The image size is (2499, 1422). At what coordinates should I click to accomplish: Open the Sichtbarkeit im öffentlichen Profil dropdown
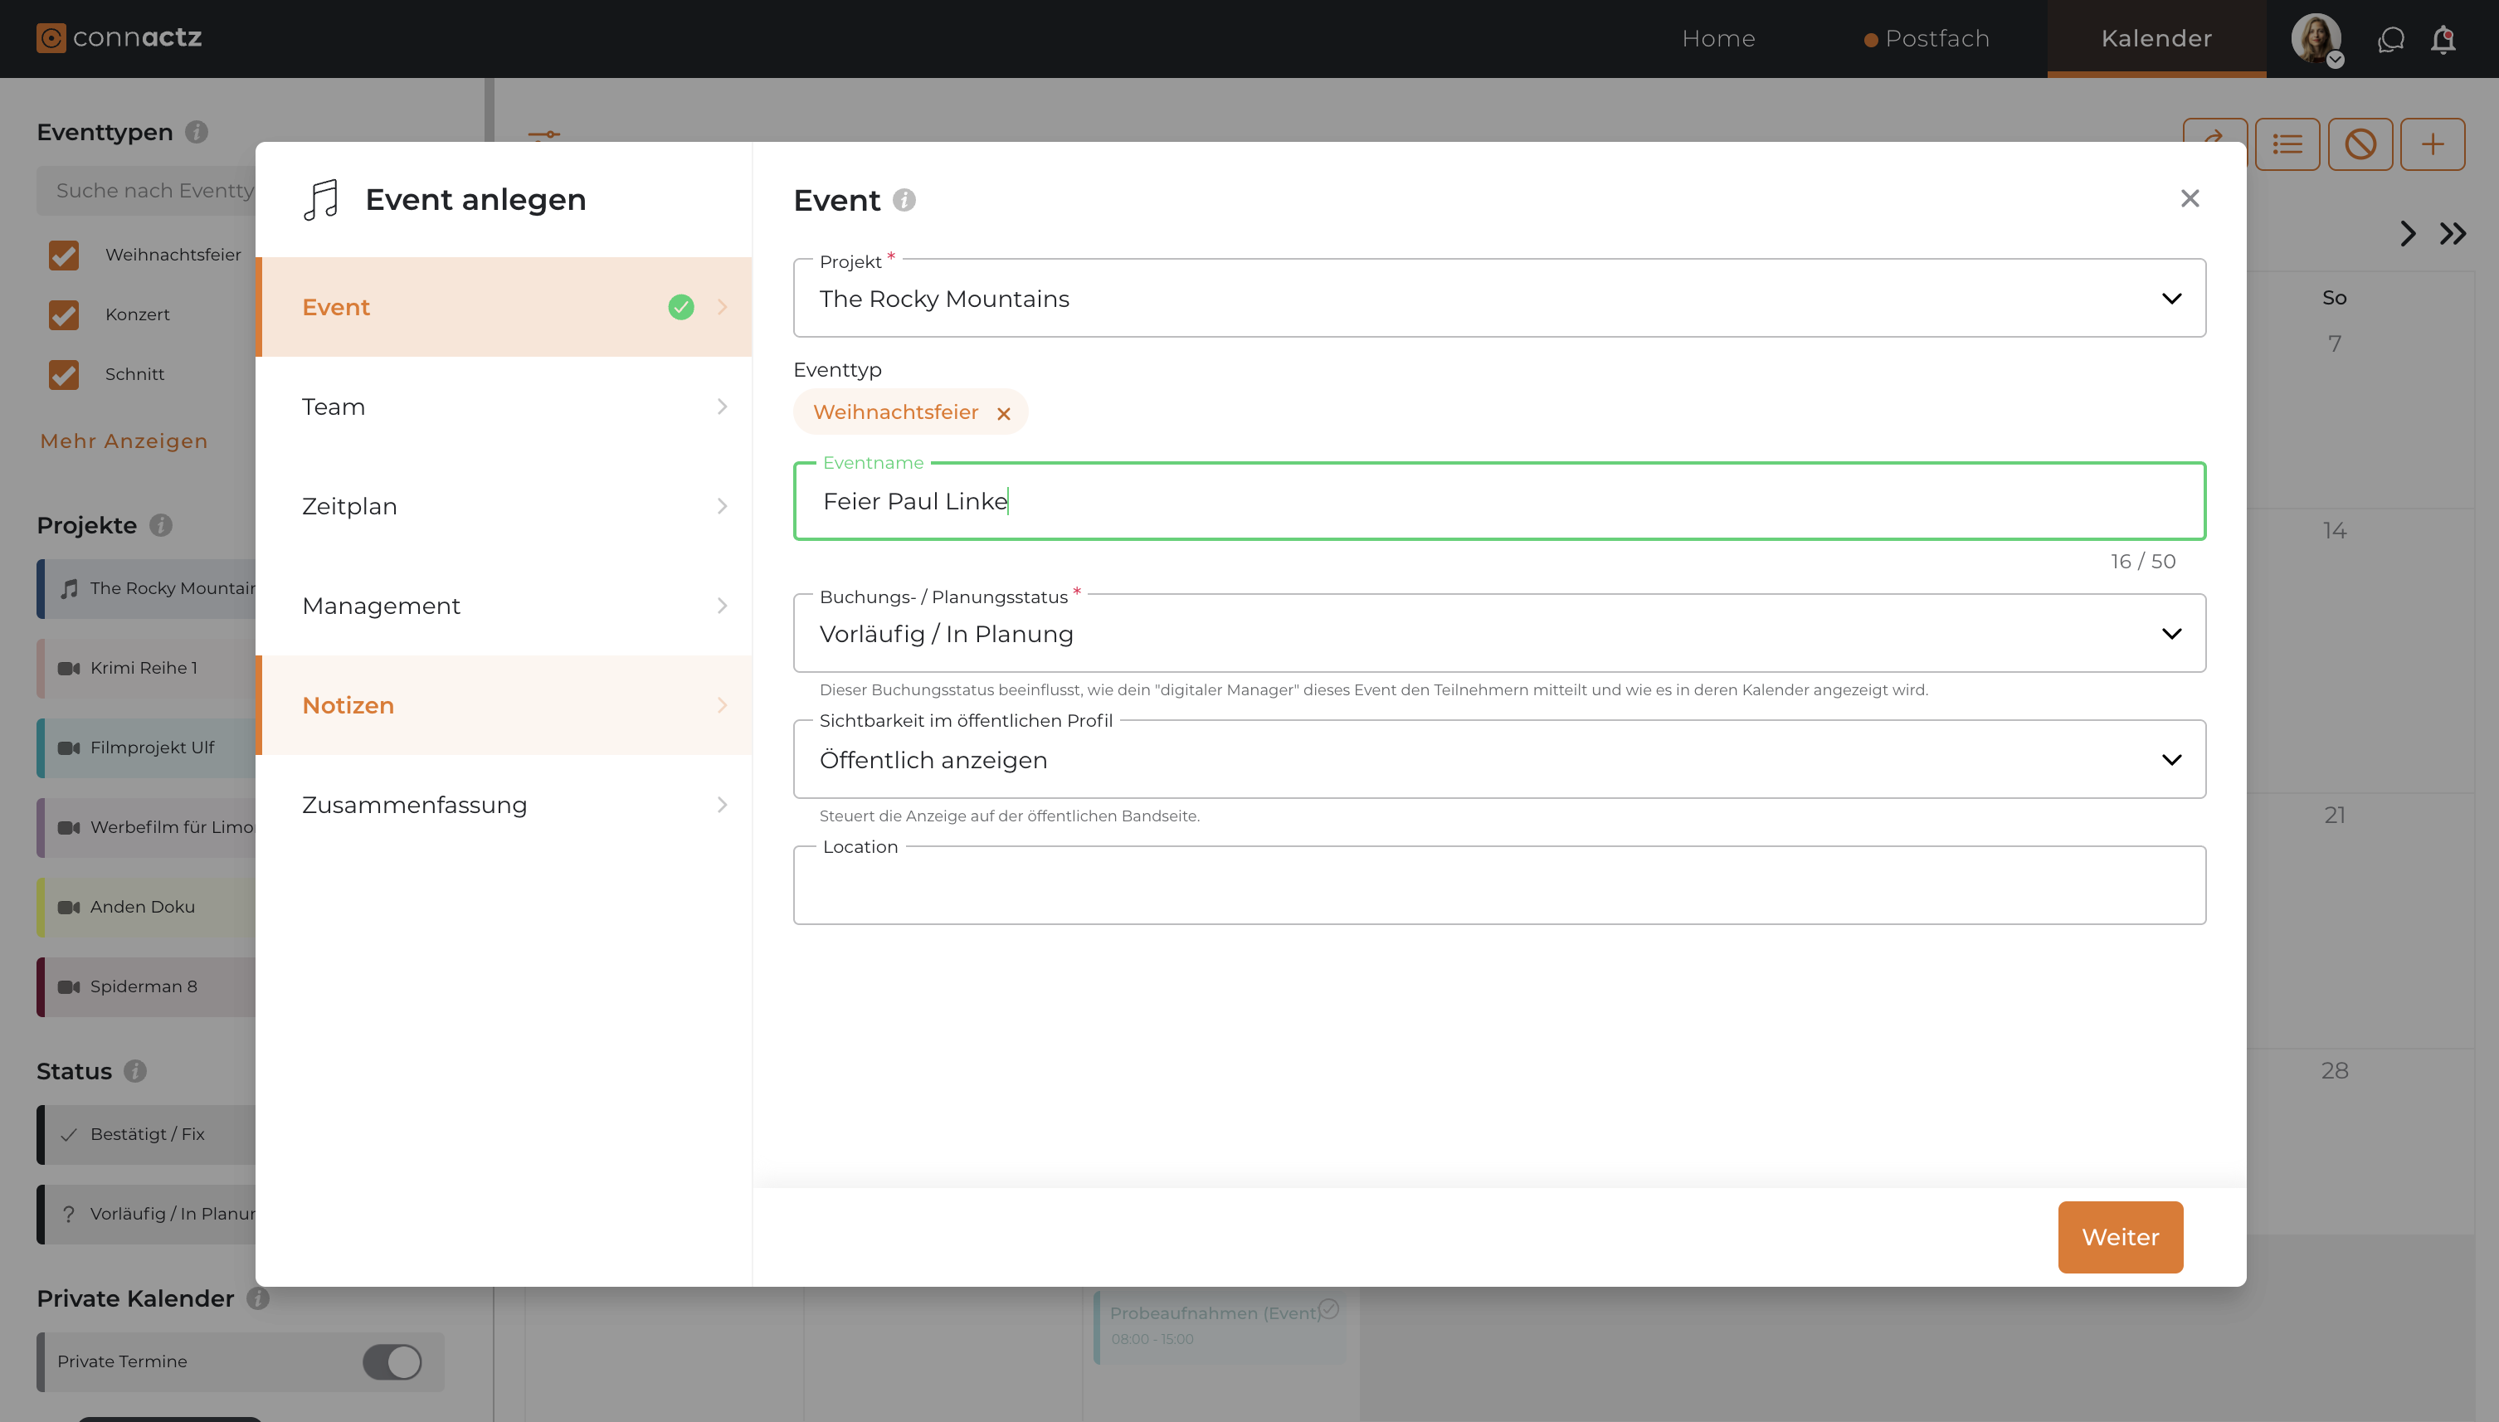coord(1498,760)
